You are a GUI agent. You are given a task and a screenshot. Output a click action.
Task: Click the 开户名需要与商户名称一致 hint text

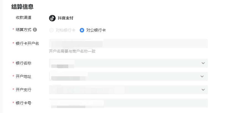(72, 51)
